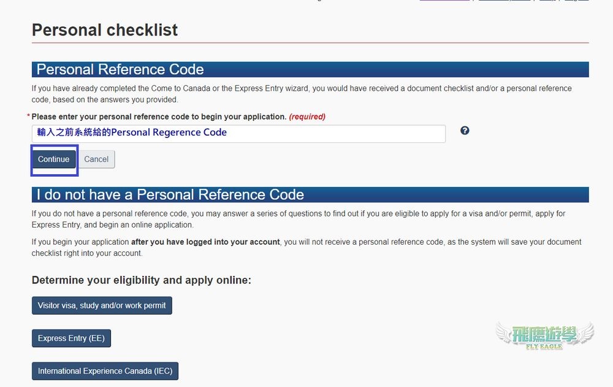
Task: Focus the personal reference code input field
Action: (x=238, y=134)
